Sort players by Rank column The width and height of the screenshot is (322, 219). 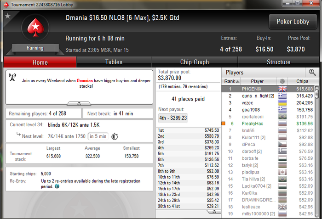click(231, 81)
